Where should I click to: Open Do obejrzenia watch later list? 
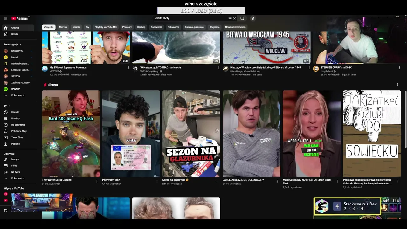[18, 125]
